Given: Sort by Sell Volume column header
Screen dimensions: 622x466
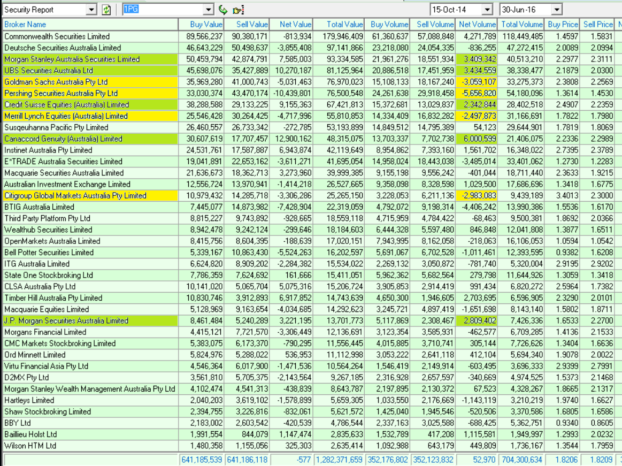Looking at the screenshot, I should click(433, 24).
